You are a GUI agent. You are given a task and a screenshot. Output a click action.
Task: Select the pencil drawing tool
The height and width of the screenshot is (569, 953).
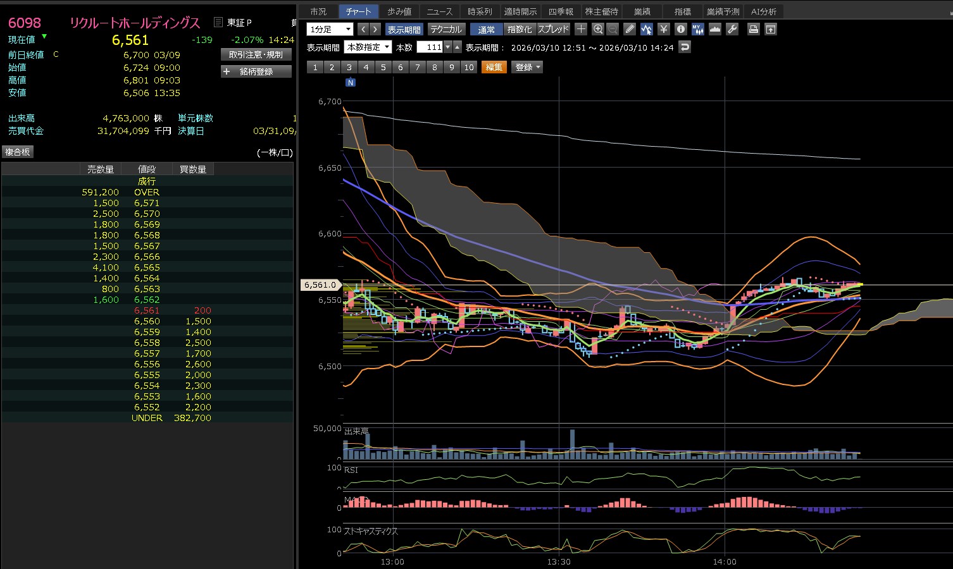pyautogui.click(x=629, y=29)
